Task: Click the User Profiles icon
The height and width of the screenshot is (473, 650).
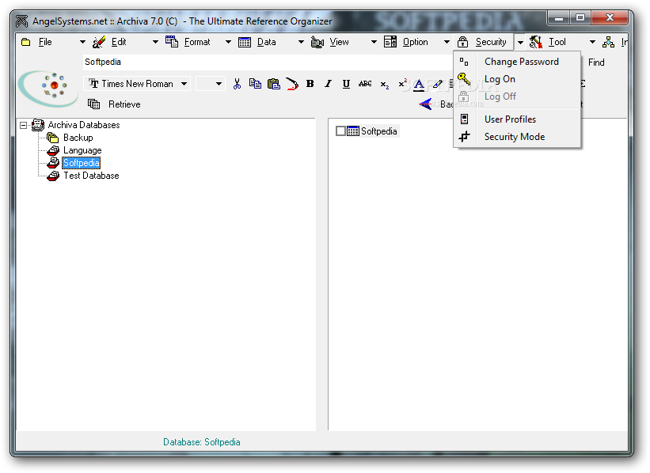Action: click(x=464, y=119)
